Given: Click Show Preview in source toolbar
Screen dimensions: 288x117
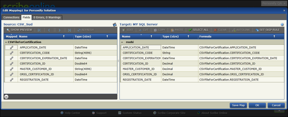Looking at the screenshot, I should pyautogui.click(x=19, y=30).
